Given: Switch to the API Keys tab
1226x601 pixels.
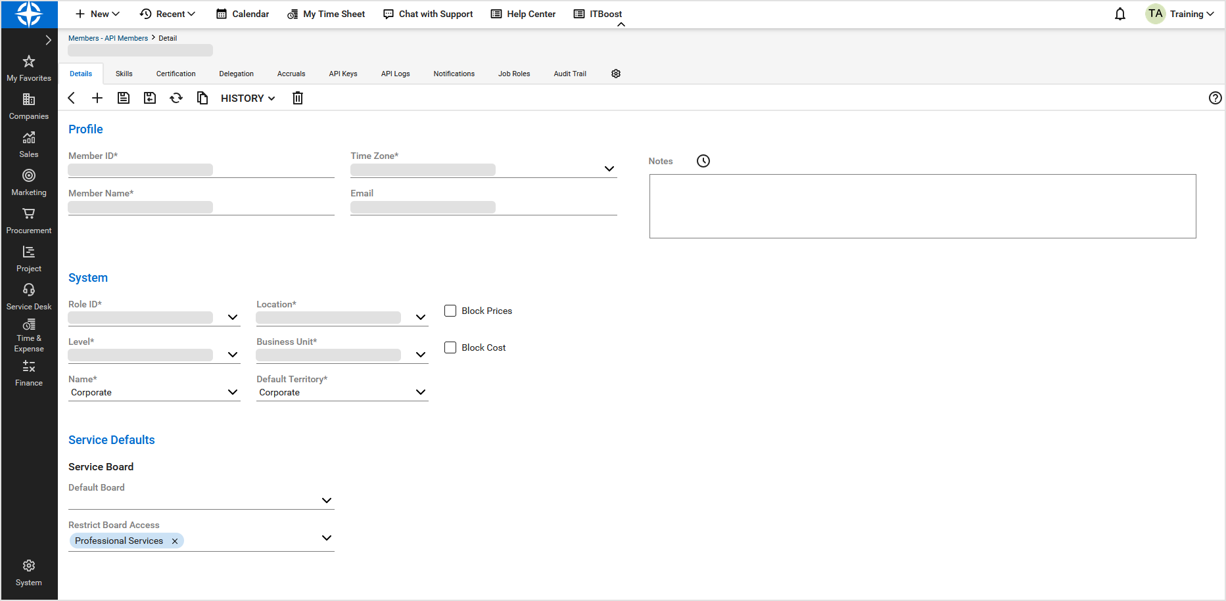Looking at the screenshot, I should [343, 74].
